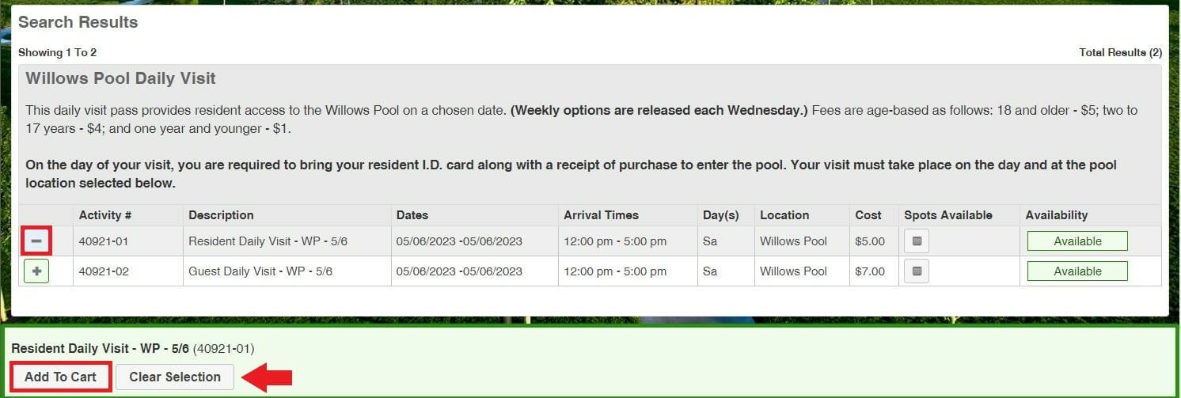1181x398 pixels.
Task: Click the Availability column header
Action: [x=1056, y=215]
